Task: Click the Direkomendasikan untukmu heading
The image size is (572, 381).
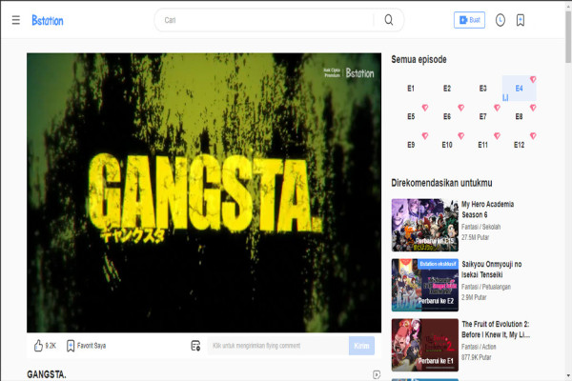Action: tap(441, 183)
